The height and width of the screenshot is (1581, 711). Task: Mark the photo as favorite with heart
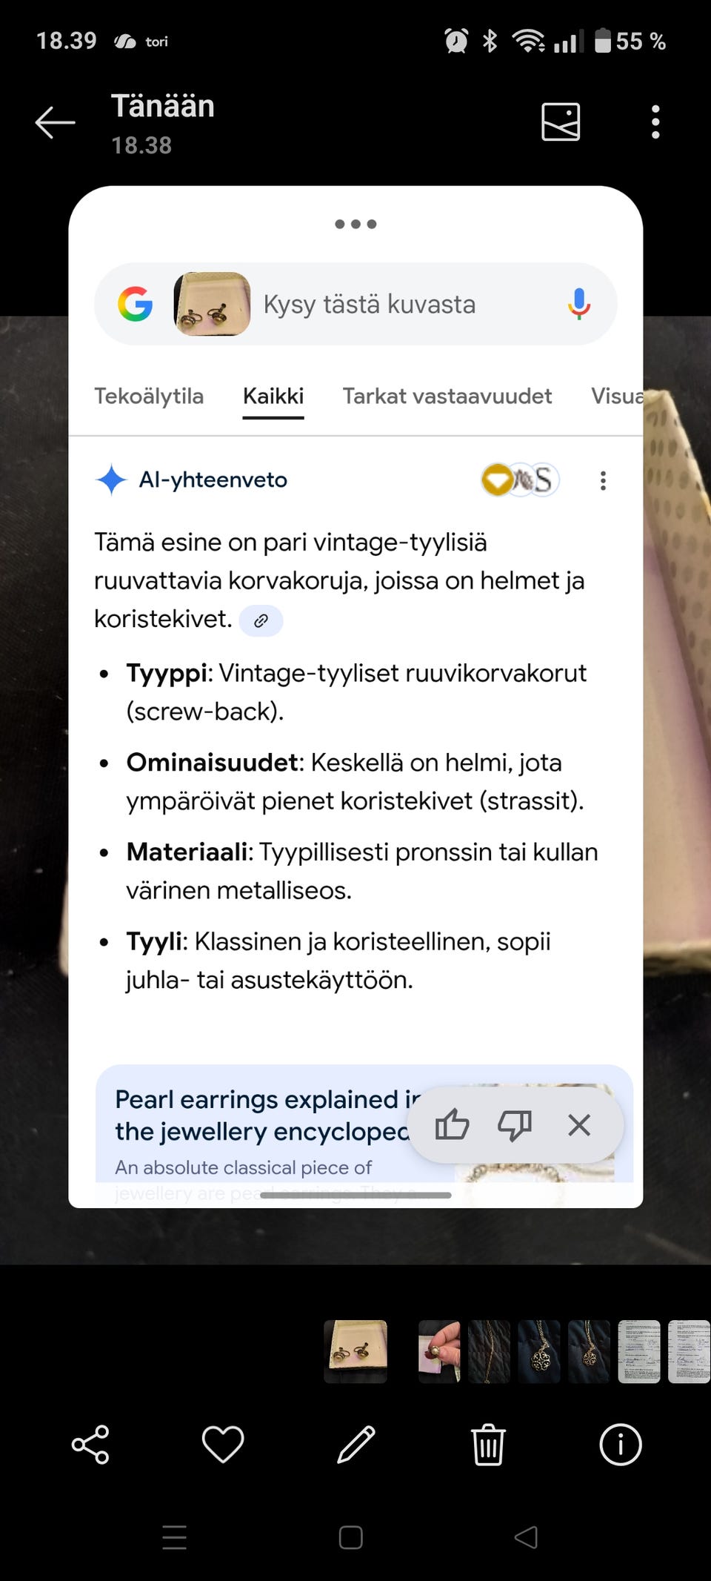[x=223, y=1445]
